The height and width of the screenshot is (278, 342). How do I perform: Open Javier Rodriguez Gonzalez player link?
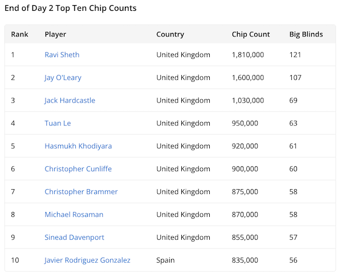coord(87,260)
